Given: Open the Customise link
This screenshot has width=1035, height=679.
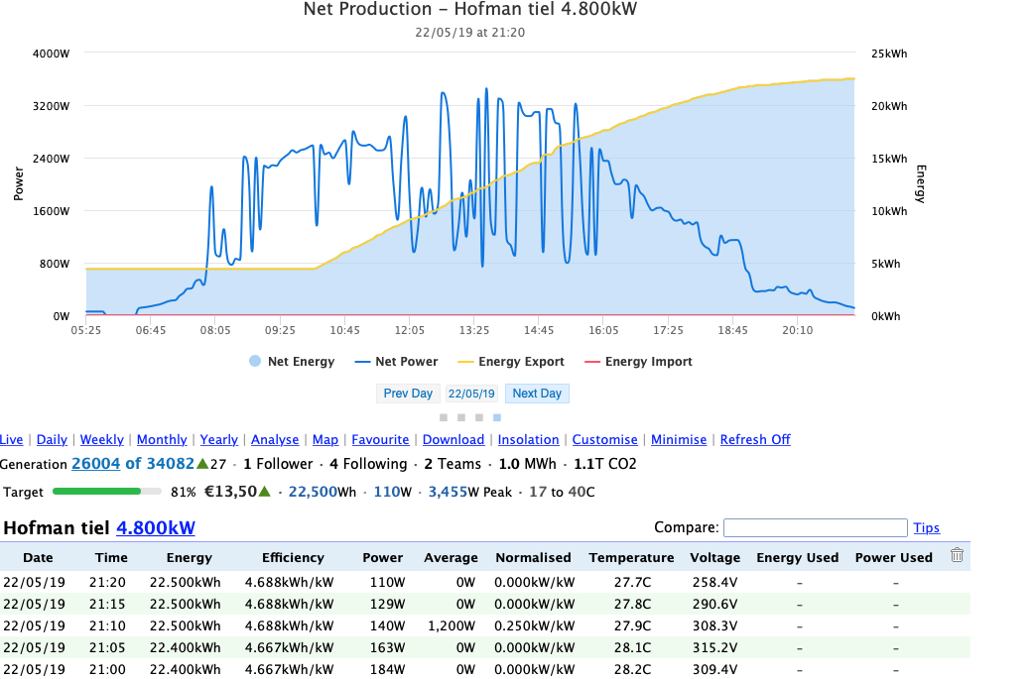Looking at the screenshot, I should coord(604,440).
